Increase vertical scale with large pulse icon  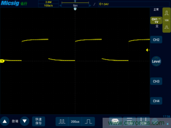(167, 13)
